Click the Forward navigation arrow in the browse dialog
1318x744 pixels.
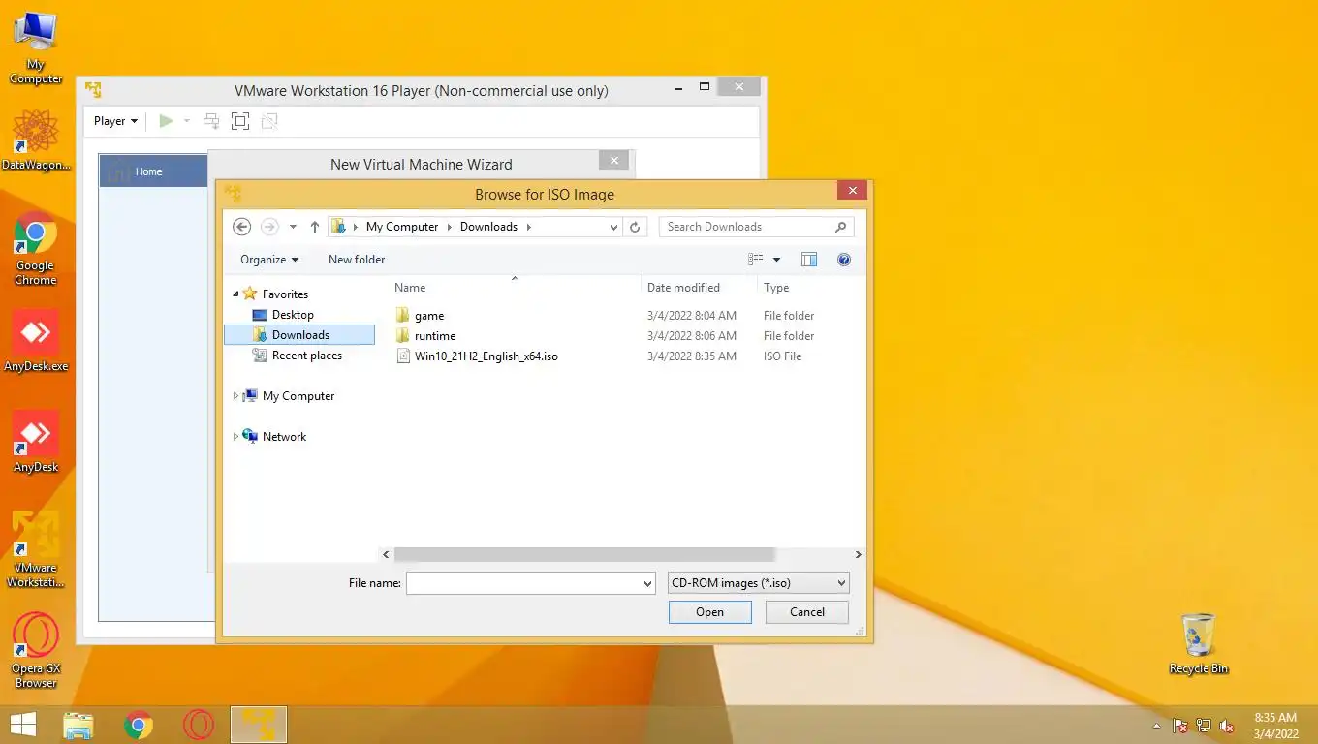click(269, 227)
